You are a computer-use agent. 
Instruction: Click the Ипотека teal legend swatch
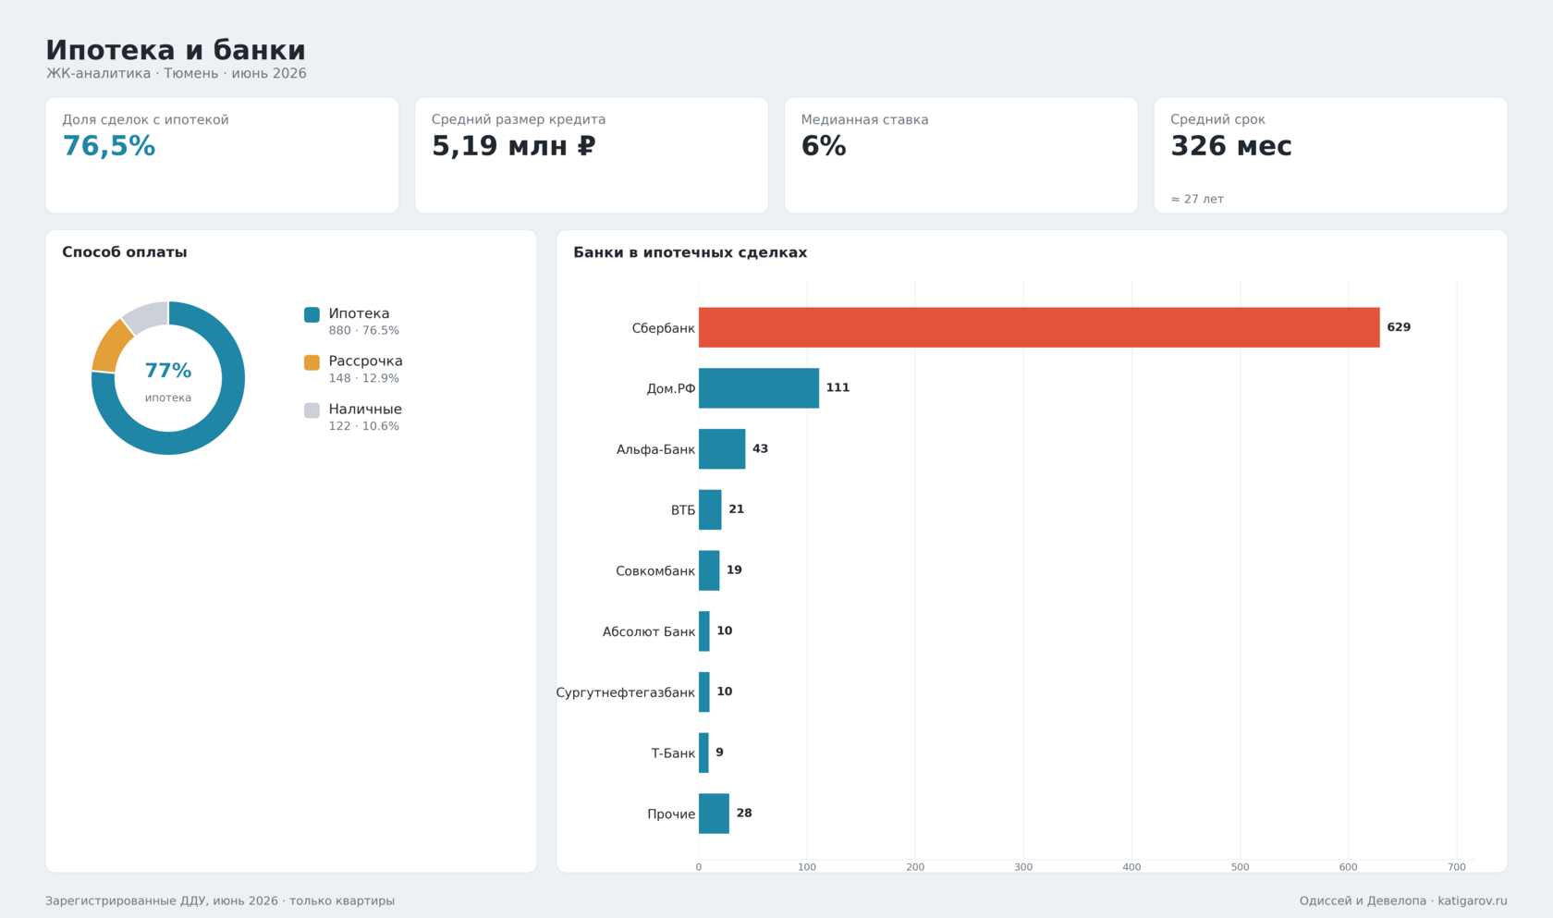[312, 314]
